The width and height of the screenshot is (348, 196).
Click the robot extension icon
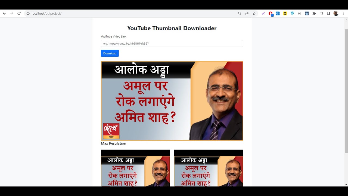pyautogui.click(x=307, y=13)
